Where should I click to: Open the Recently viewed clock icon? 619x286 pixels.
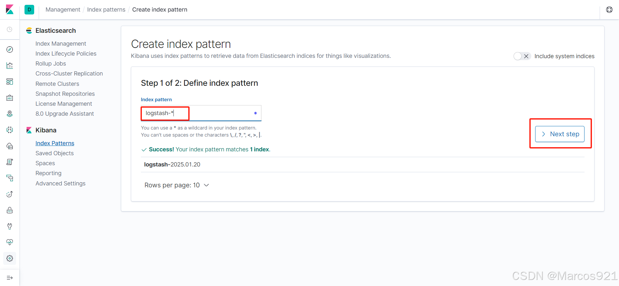10,30
